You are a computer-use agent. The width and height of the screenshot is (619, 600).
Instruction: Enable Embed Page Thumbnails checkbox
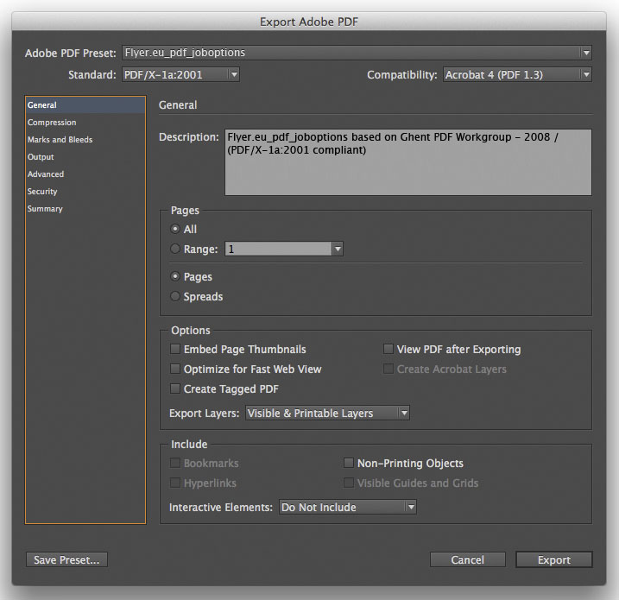click(x=175, y=349)
